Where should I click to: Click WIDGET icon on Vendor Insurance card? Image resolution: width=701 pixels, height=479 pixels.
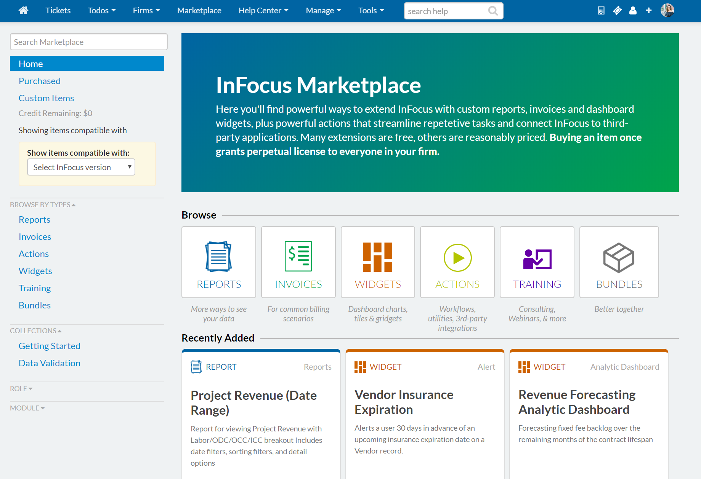pos(360,367)
